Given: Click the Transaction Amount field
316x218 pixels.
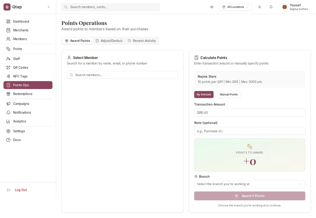Looking at the screenshot, I should click(x=250, y=112).
